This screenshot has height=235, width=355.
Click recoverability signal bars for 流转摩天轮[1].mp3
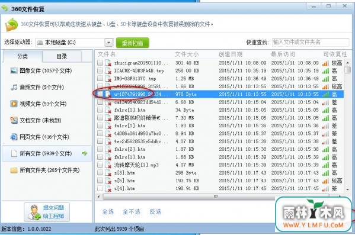pos(325,165)
